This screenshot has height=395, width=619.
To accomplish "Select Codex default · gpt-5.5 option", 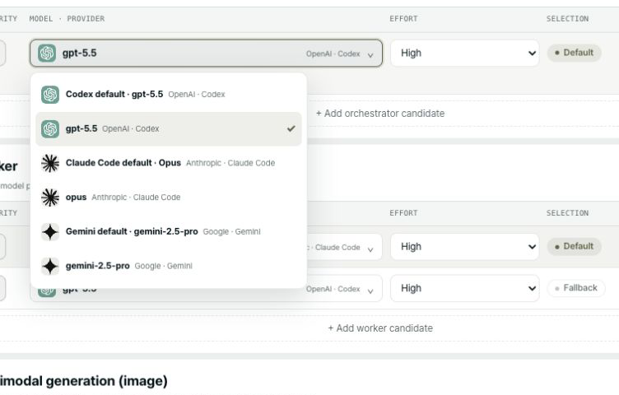I will 169,95.
